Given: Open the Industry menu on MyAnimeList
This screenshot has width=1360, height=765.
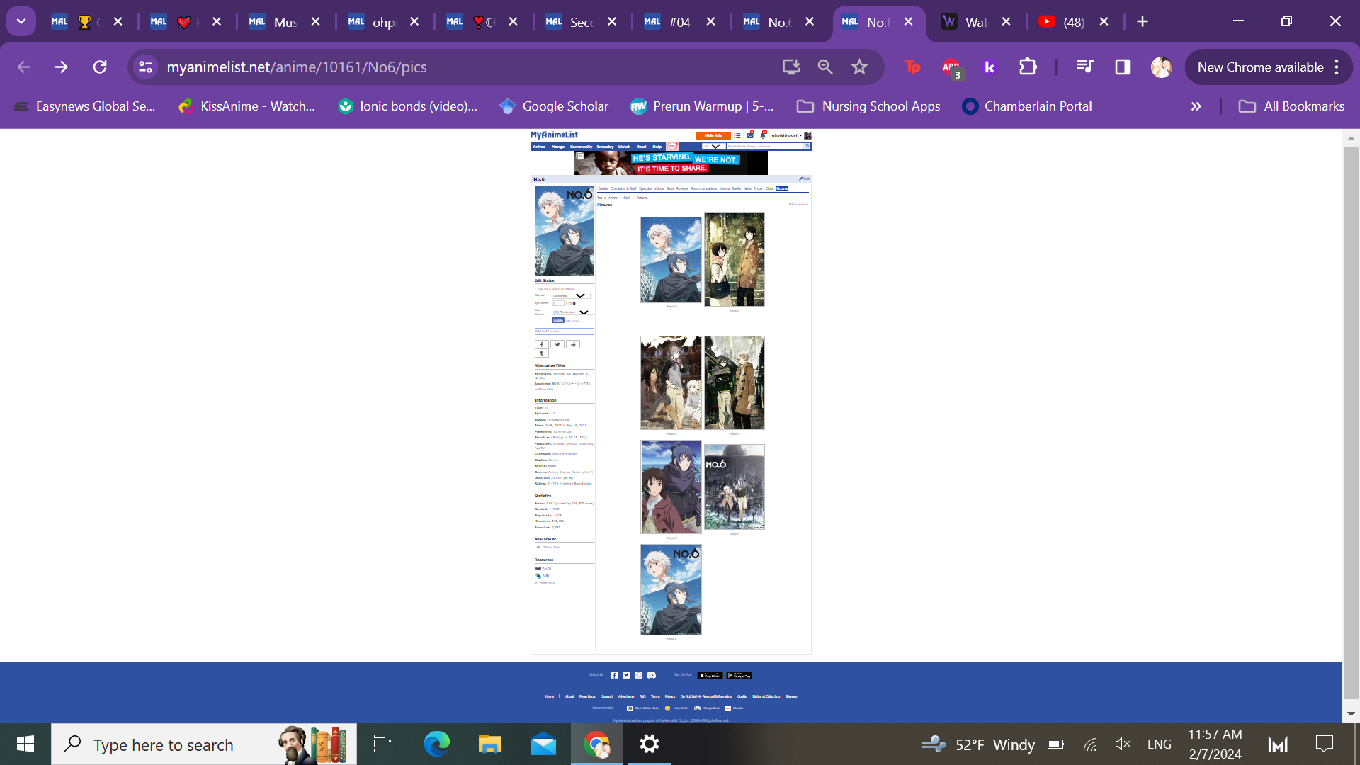Looking at the screenshot, I should pos(605,147).
